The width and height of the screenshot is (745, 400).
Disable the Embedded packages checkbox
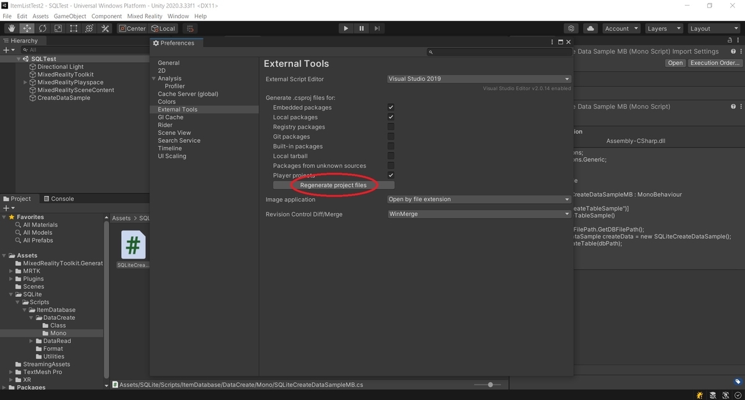[391, 107]
